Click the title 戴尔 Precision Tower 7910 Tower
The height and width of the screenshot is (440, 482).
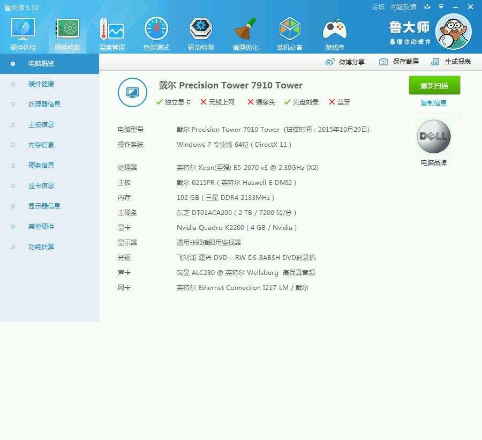[230, 85]
